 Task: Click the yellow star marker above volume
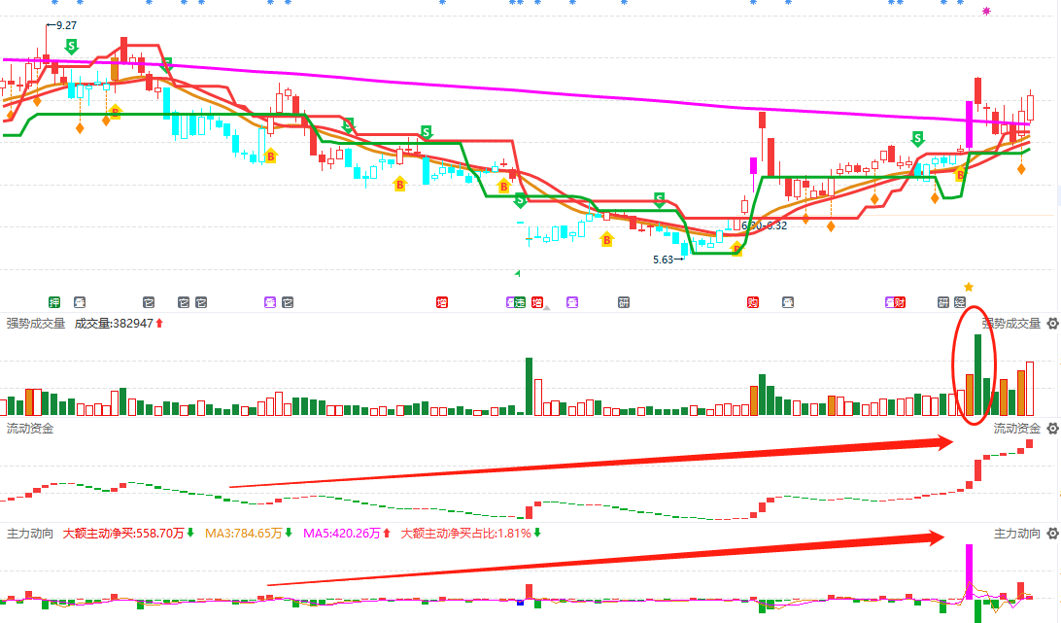click(968, 287)
